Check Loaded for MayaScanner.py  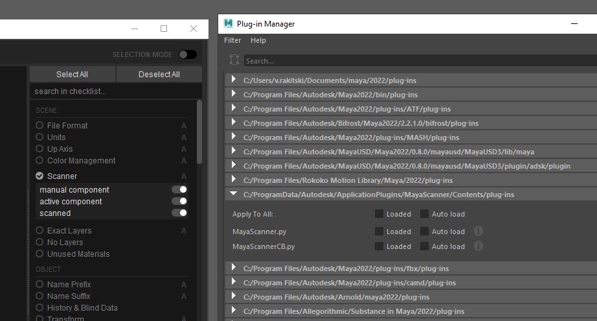[379, 232]
